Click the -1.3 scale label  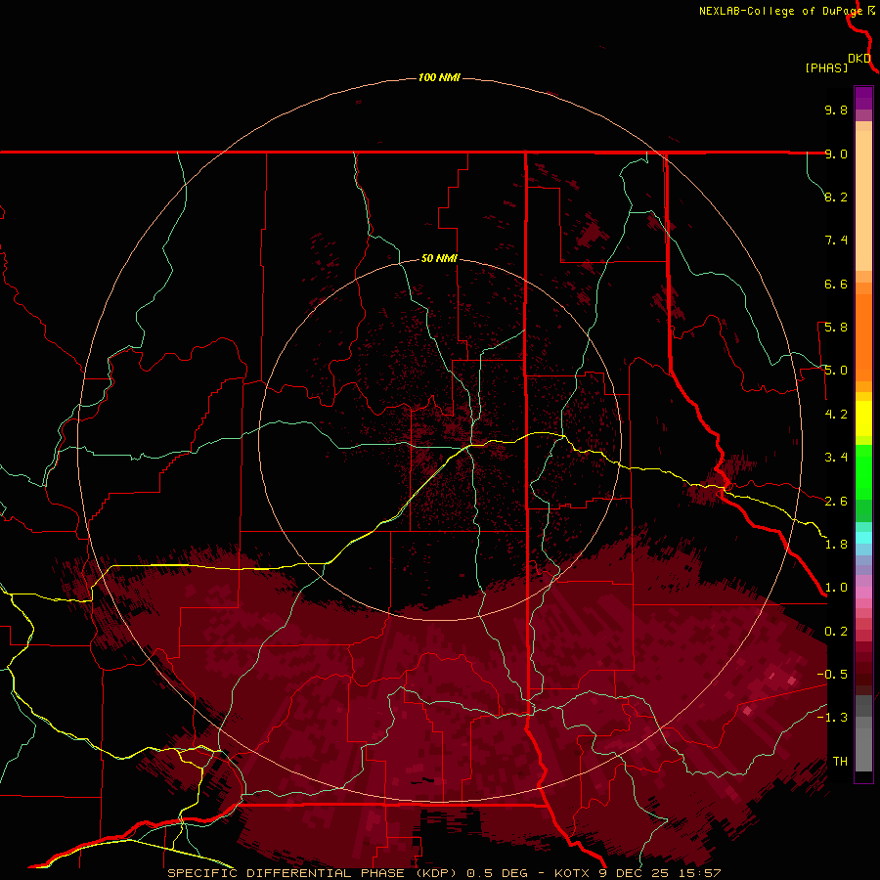pos(832,718)
